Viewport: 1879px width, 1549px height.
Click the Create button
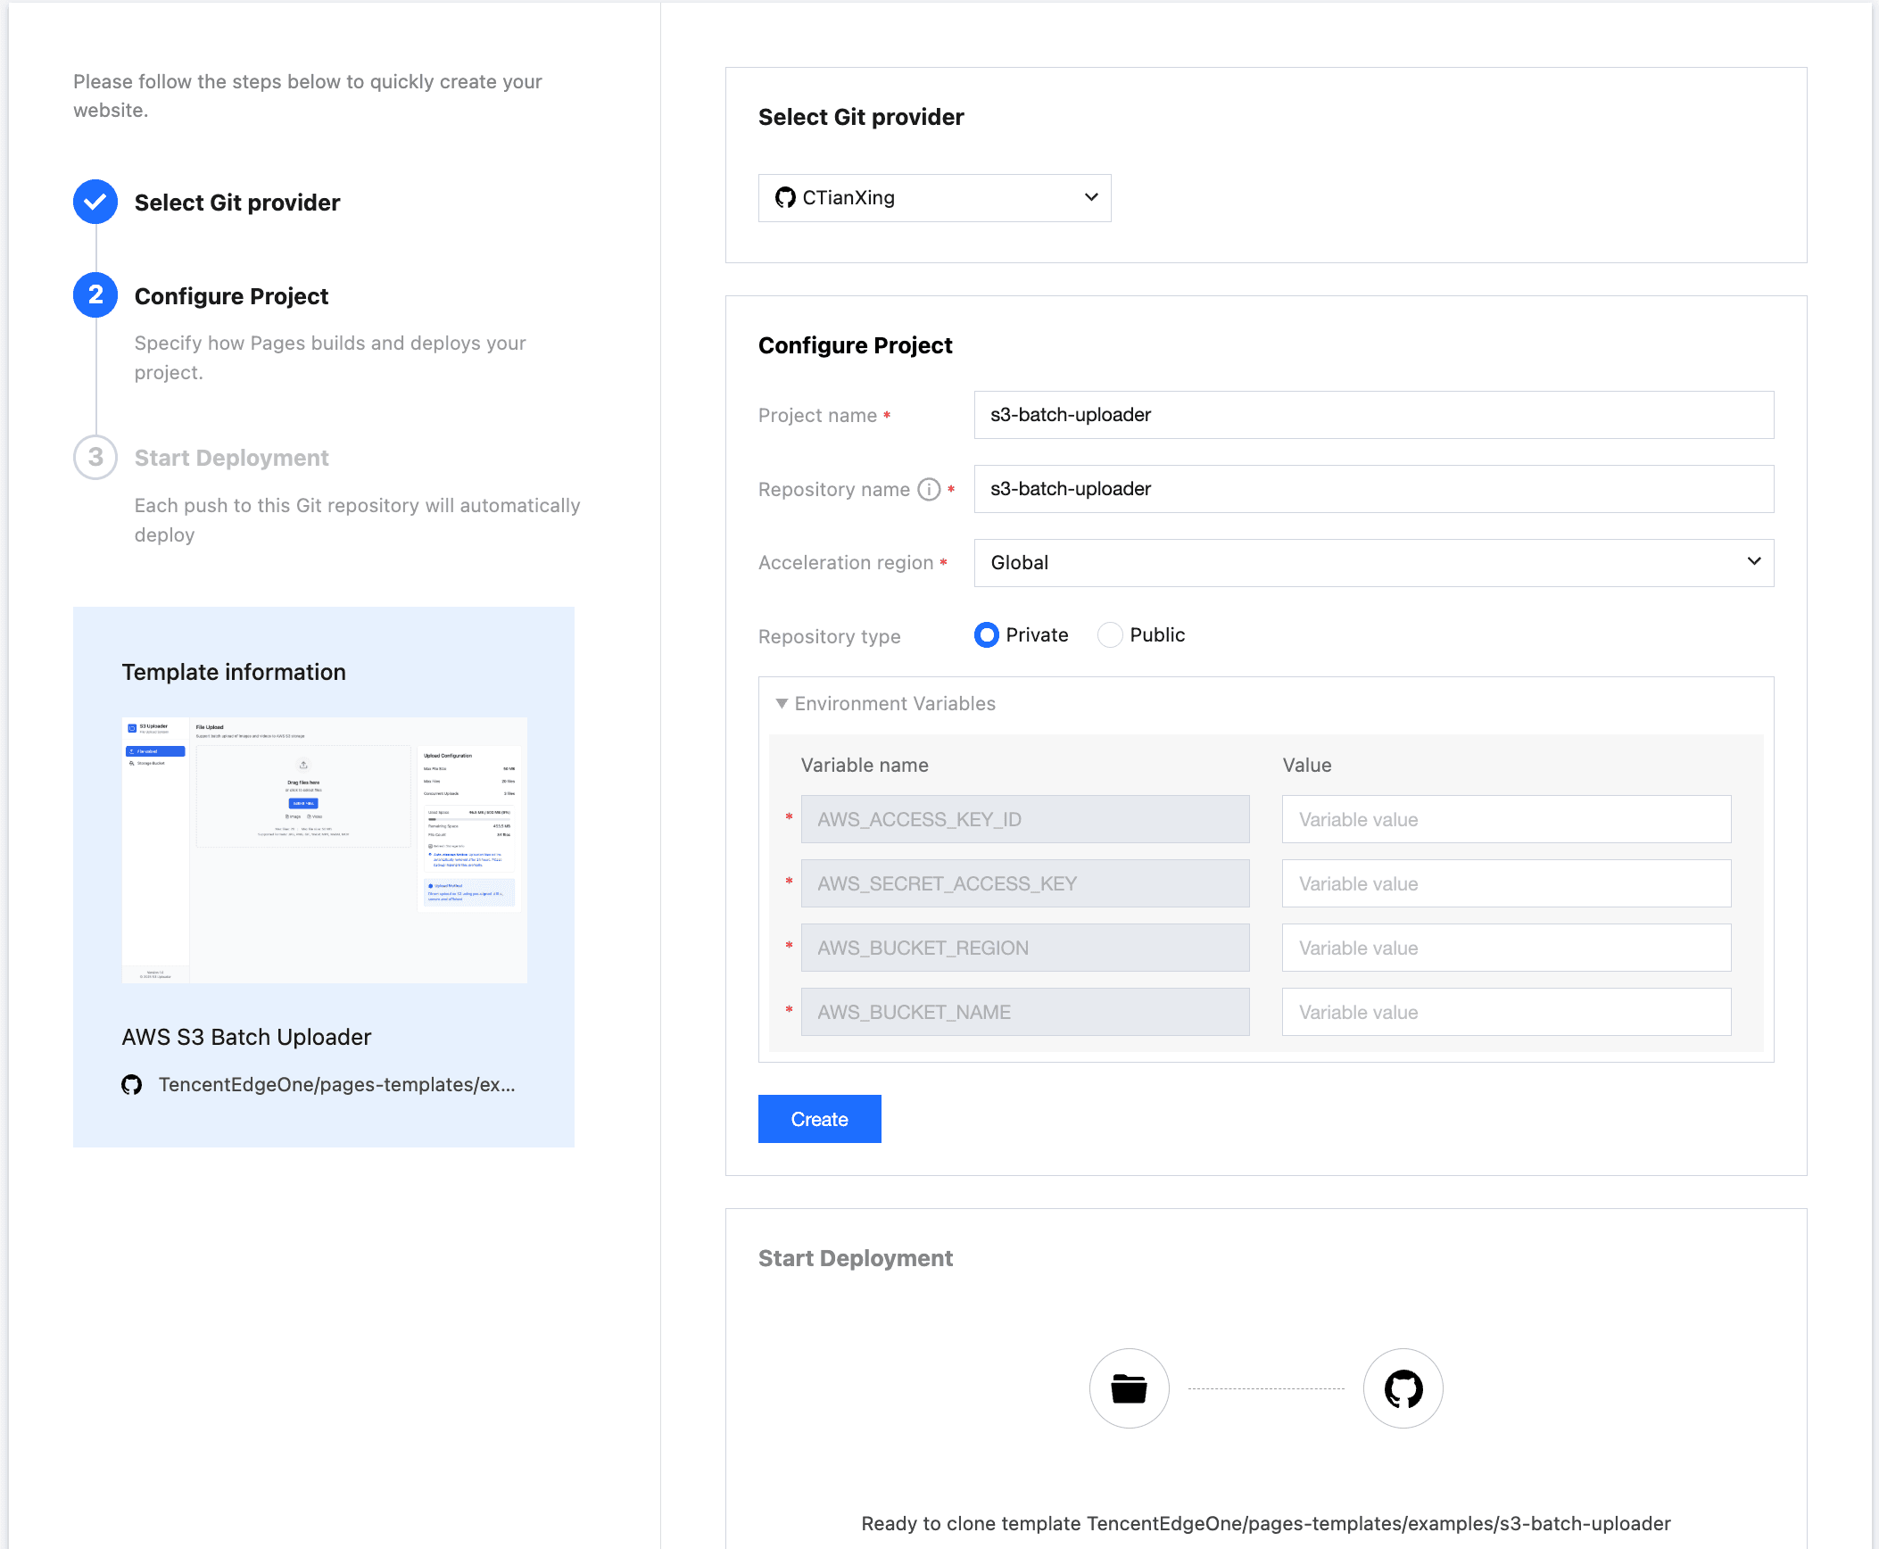(819, 1118)
